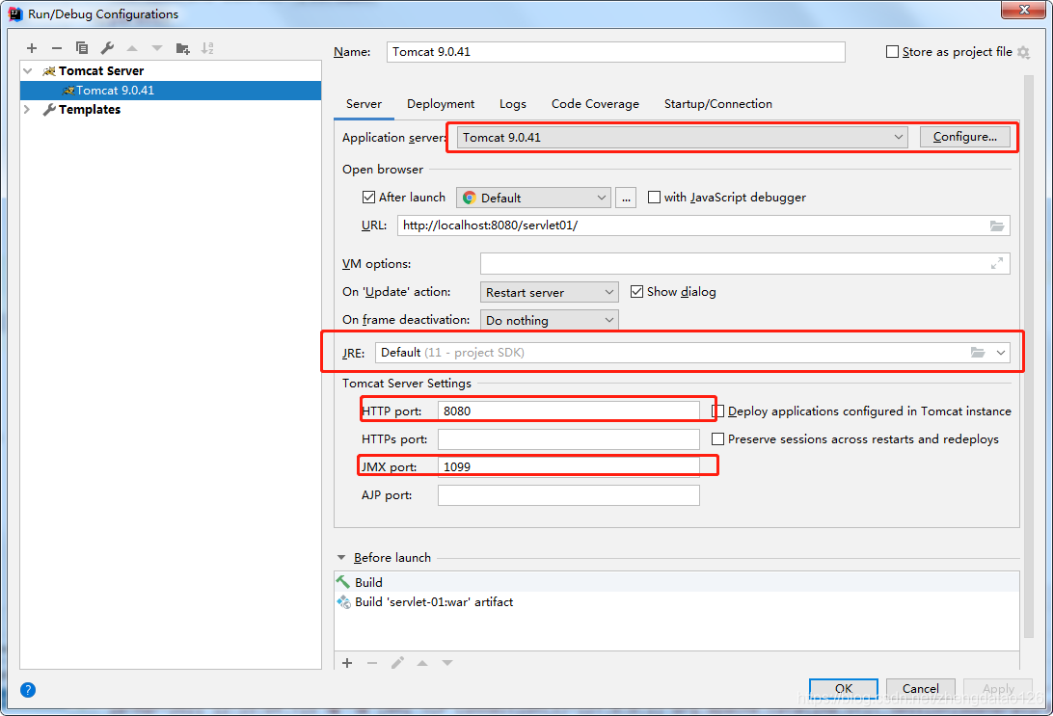The width and height of the screenshot is (1053, 716).
Task: Select Build 'servlet-01:war' artifact row
Action: (x=677, y=602)
